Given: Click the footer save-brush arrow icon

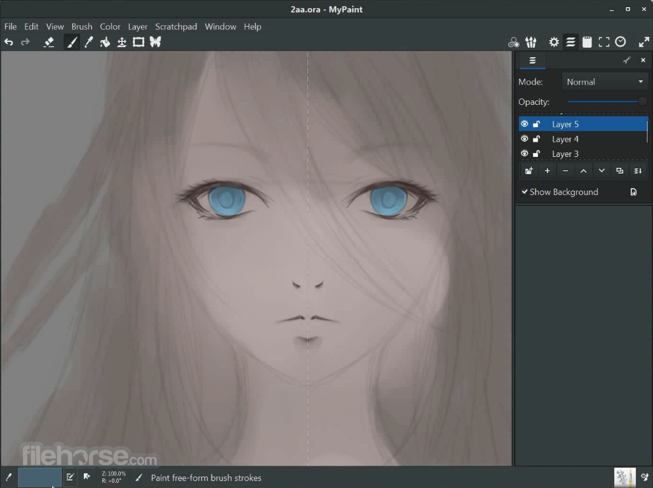Looking at the screenshot, I should 86,477.
